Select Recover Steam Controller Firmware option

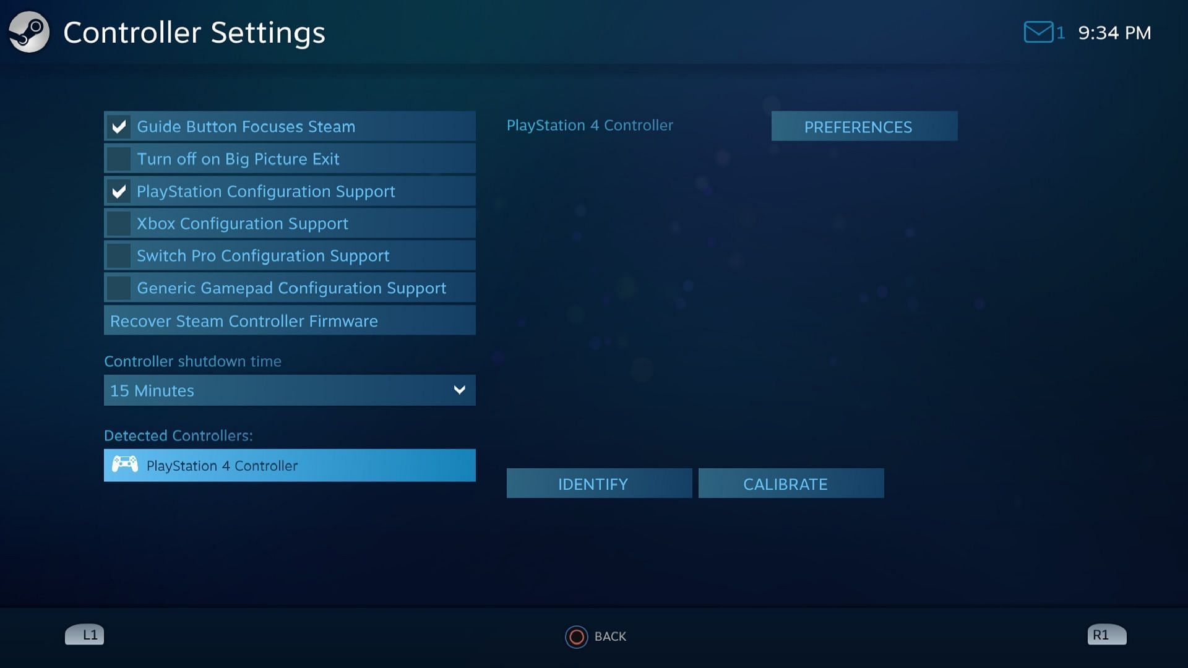(289, 320)
